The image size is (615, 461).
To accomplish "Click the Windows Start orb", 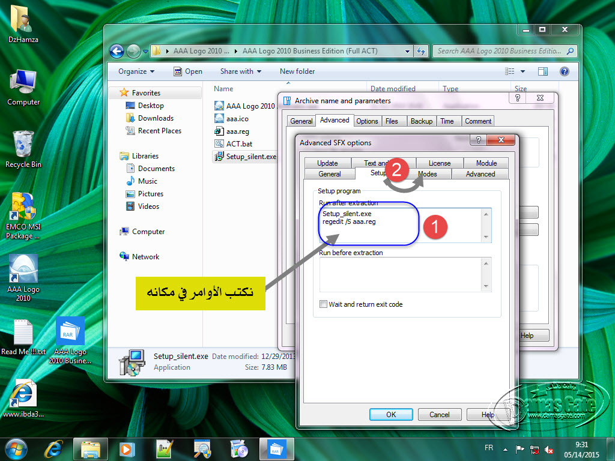I will point(16,449).
